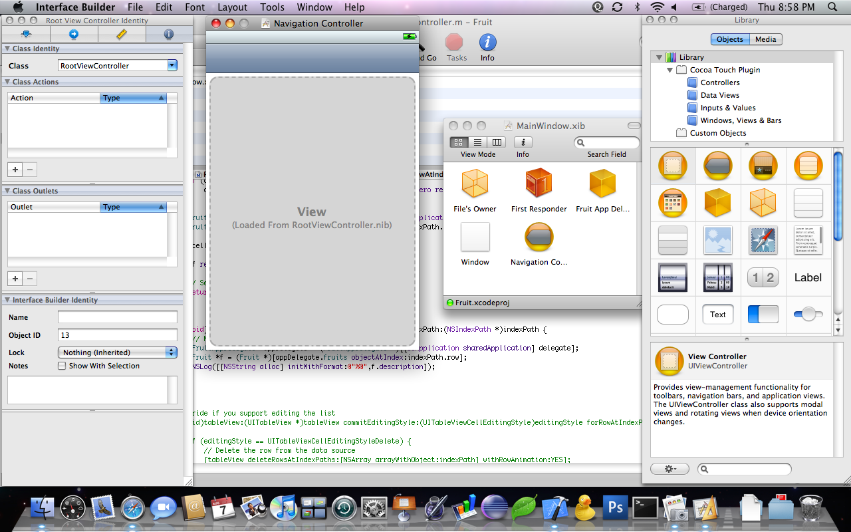
Task: Click the plus button under Class Actions
Action: click(15, 170)
